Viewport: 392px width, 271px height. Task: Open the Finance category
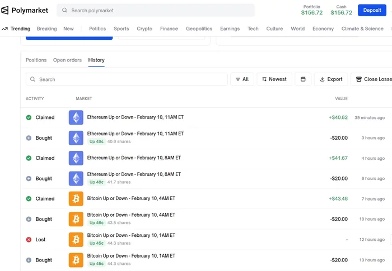[169, 28]
